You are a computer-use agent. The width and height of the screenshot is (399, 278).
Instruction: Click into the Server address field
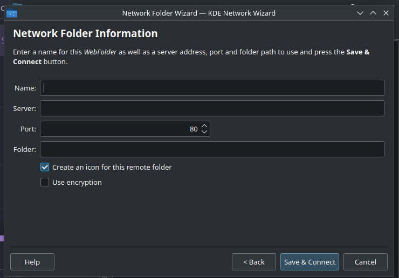click(x=212, y=108)
